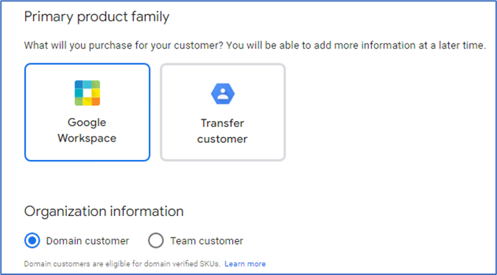
Task: Choose the Transfer customer card
Action: (x=223, y=112)
